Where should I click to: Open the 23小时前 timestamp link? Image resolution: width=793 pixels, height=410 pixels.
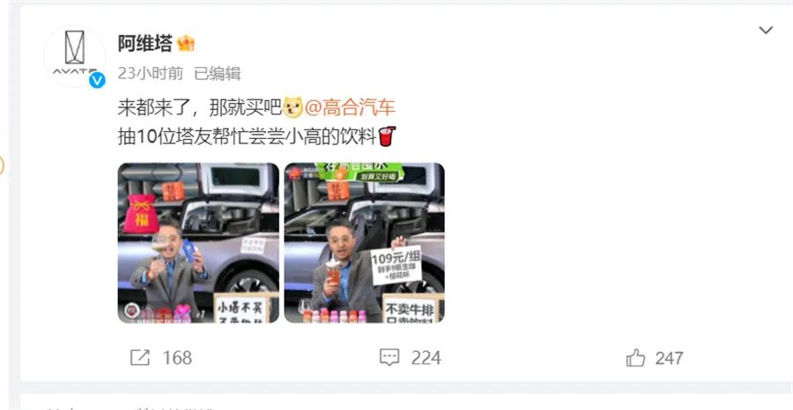[x=151, y=74]
